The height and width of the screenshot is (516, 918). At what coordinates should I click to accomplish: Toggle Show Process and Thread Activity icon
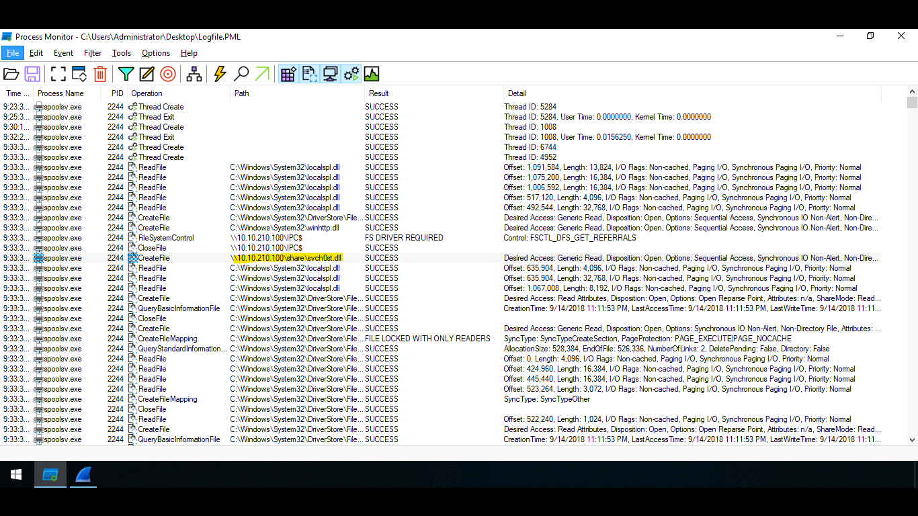tap(351, 74)
